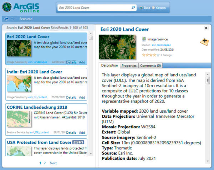
Task: Click the add-to-map plus icon in details
Action: [204, 42]
